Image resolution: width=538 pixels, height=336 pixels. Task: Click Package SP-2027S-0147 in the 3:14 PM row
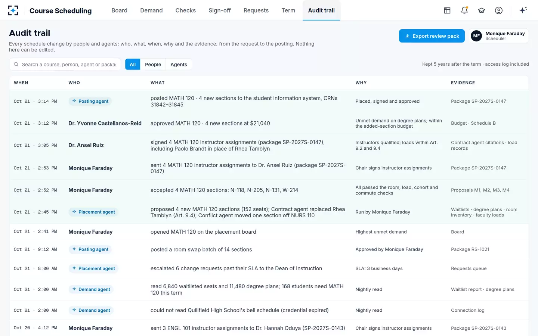[478, 101]
